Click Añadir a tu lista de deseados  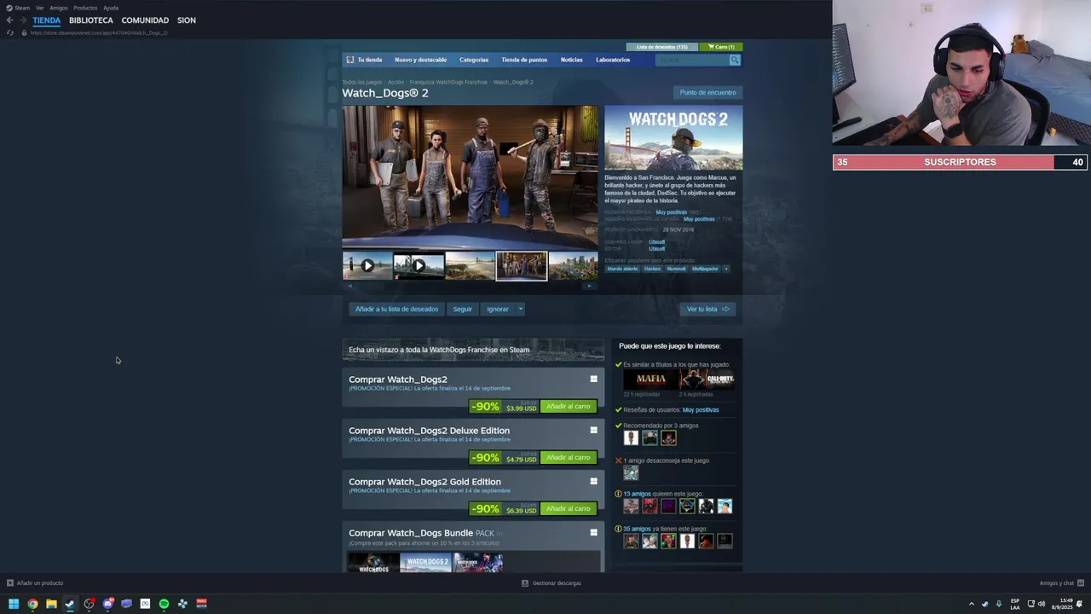point(396,309)
